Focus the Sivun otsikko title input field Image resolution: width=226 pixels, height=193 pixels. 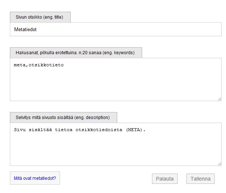pos(115,29)
